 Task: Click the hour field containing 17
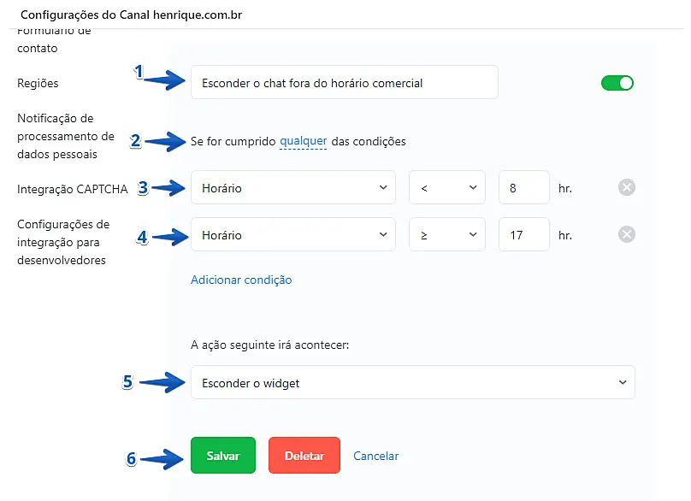point(523,235)
